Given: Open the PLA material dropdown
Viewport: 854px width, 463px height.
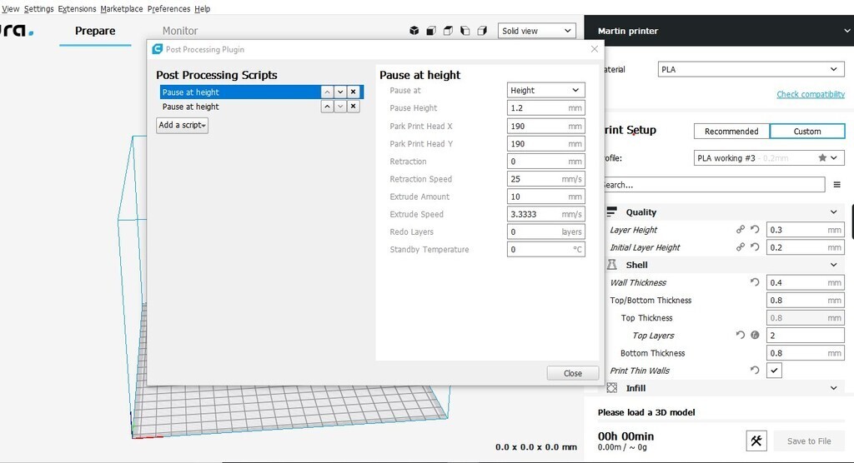Looking at the screenshot, I should (751, 69).
